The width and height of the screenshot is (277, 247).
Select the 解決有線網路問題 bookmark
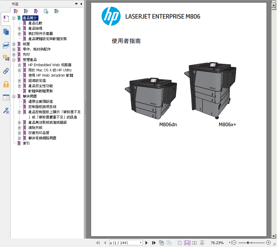coord(42,138)
